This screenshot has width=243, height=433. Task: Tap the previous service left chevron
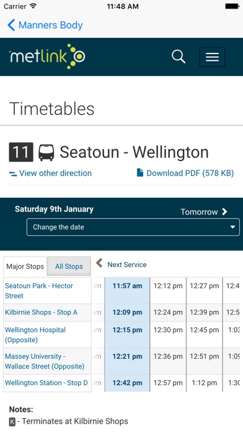click(x=99, y=263)
